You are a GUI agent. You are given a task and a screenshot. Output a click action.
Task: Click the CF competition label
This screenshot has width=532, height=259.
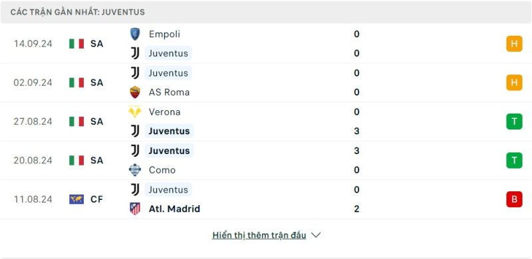point(96,199)
